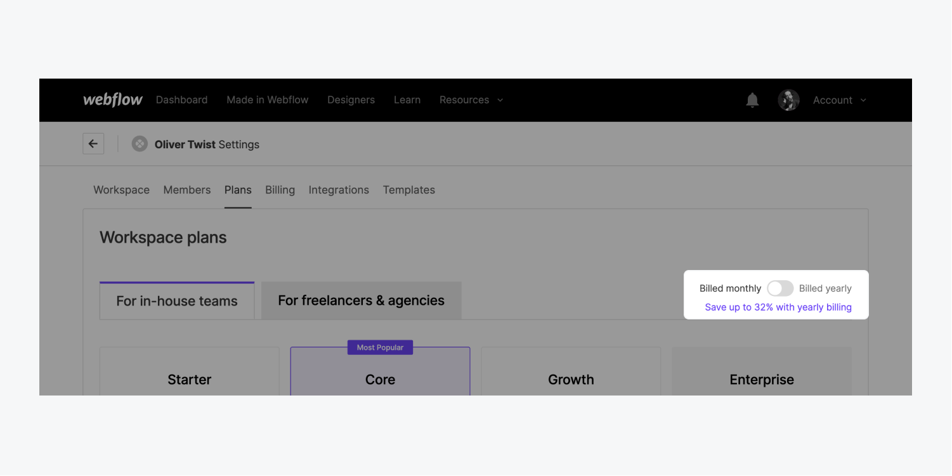This screenshot has width=952, height=476.
Task: Open the Learn nav link
Action: tap(407, 100)
